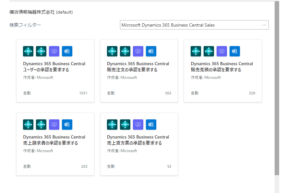285x193 pixels.
Task: Tap the Approvals icon on 売上請求書 card
Action: pyautogui.click(x=54, y=125)
